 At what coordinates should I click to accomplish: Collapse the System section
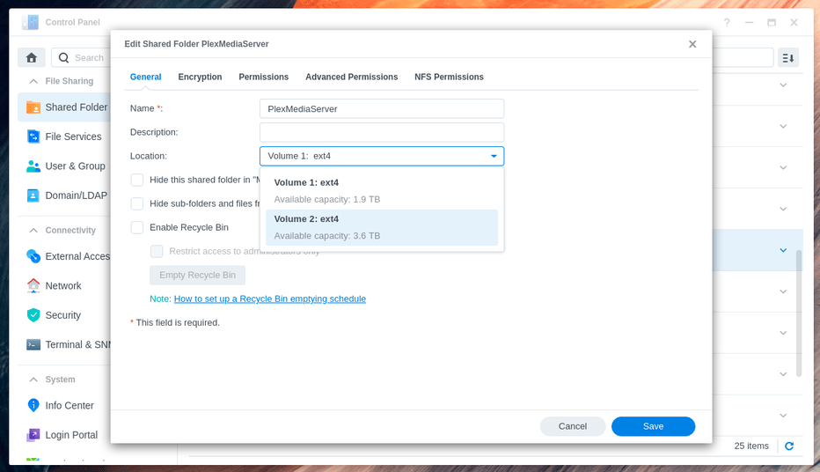point(33,380)
